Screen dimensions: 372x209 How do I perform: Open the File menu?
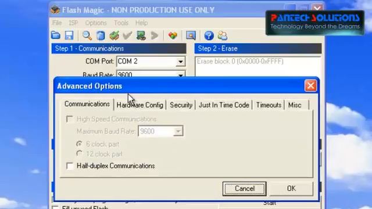57,23
